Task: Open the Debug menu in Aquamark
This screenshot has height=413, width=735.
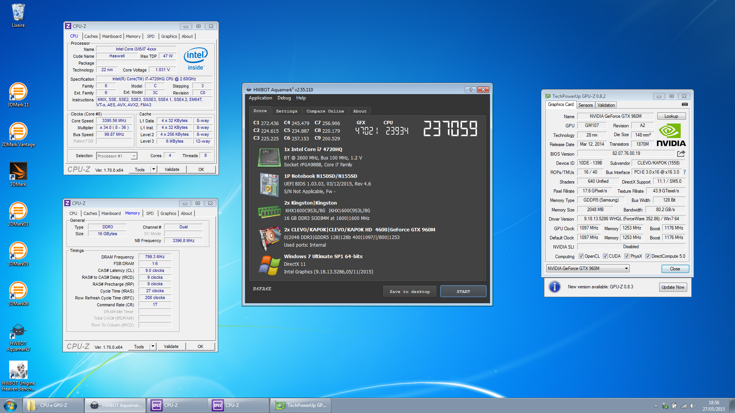Action: (x=284, y=98)
